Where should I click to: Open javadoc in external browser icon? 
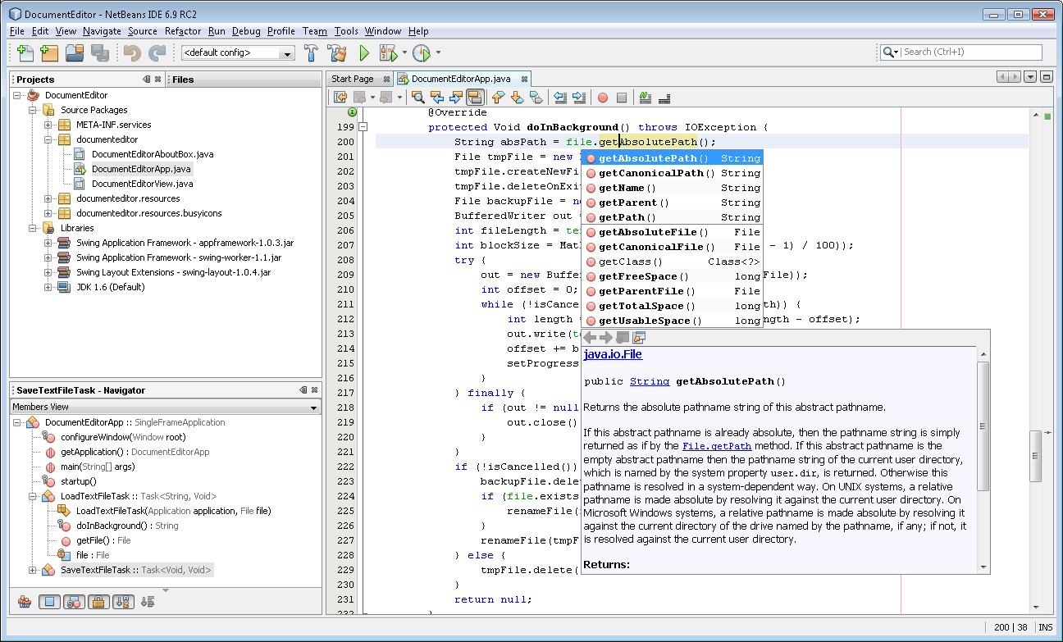(x=639, y=338)
